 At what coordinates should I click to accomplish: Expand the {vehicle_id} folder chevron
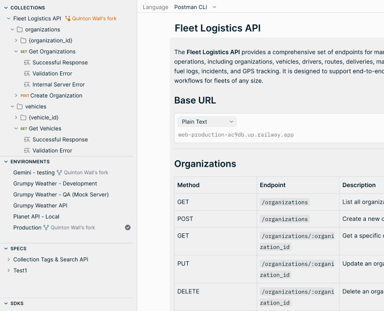pyautogui.click(x=16, y=117)
